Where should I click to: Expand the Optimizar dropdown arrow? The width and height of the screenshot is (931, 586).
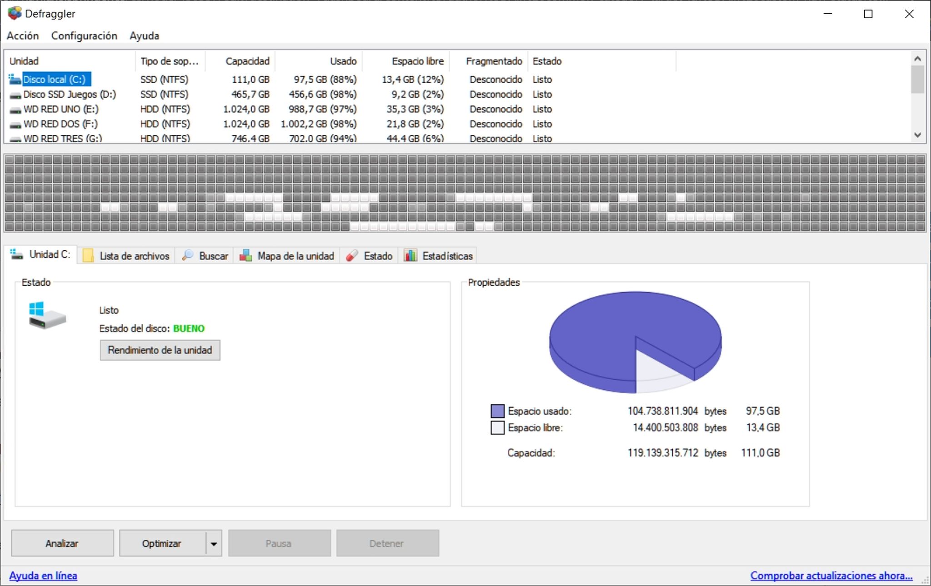[x=214, y=544]
